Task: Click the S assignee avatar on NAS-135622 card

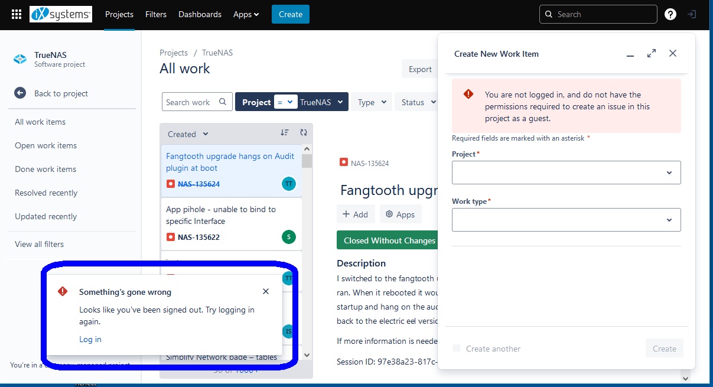Action: 289,237
